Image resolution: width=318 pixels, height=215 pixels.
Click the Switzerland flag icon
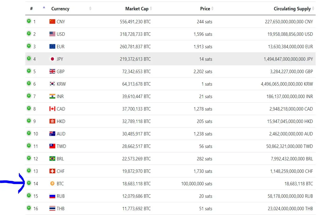coord(52,171)
